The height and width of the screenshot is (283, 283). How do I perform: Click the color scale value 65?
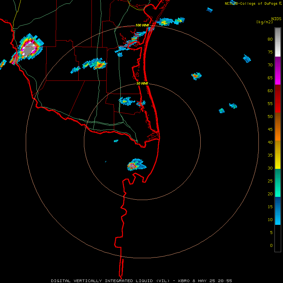[x=270, y=78]
